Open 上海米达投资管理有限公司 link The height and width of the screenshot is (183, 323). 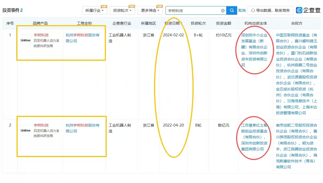[297, 110]
